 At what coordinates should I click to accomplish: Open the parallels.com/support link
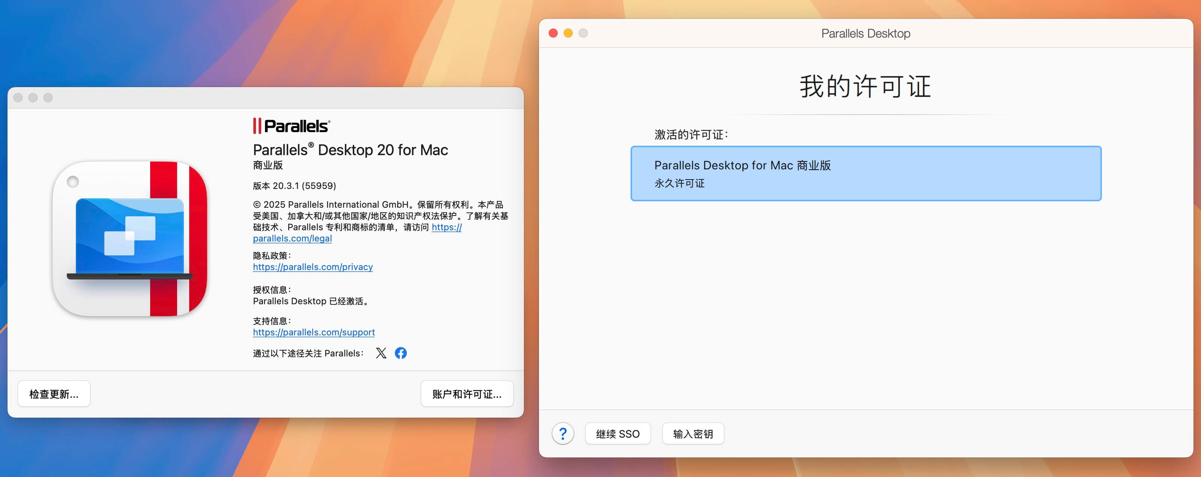314,332
